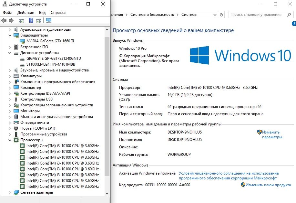Click the Forward arrow toolbar icon
The height and width of the screenshot is (203, 296).
pyautogui.click(x=11, y=20)
